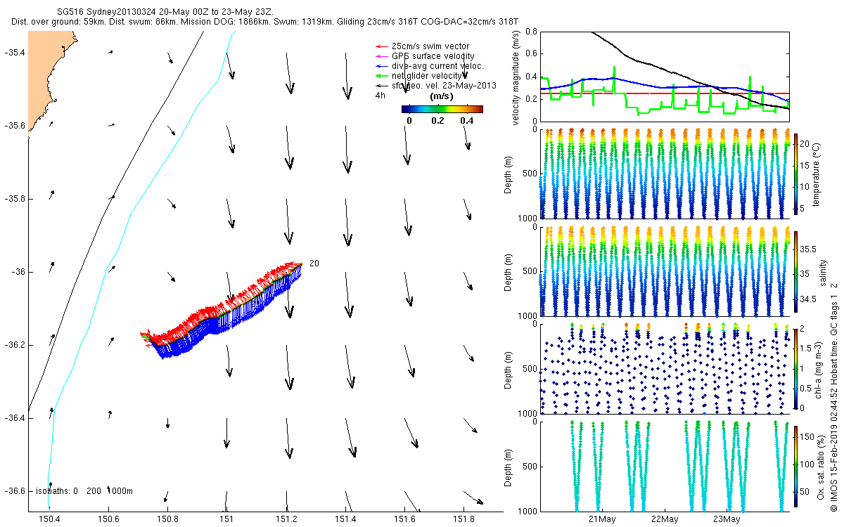The height and width of the screenshot is (527, 844).
Task: Click the chl-a depth profile plot
Action: tap(665, 369)
